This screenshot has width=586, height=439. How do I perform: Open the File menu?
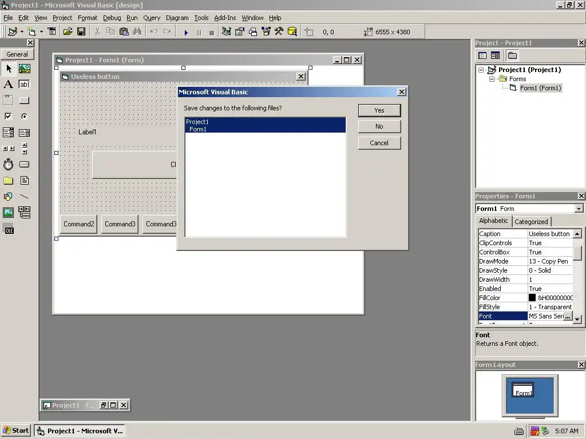(x=8, y=18)
